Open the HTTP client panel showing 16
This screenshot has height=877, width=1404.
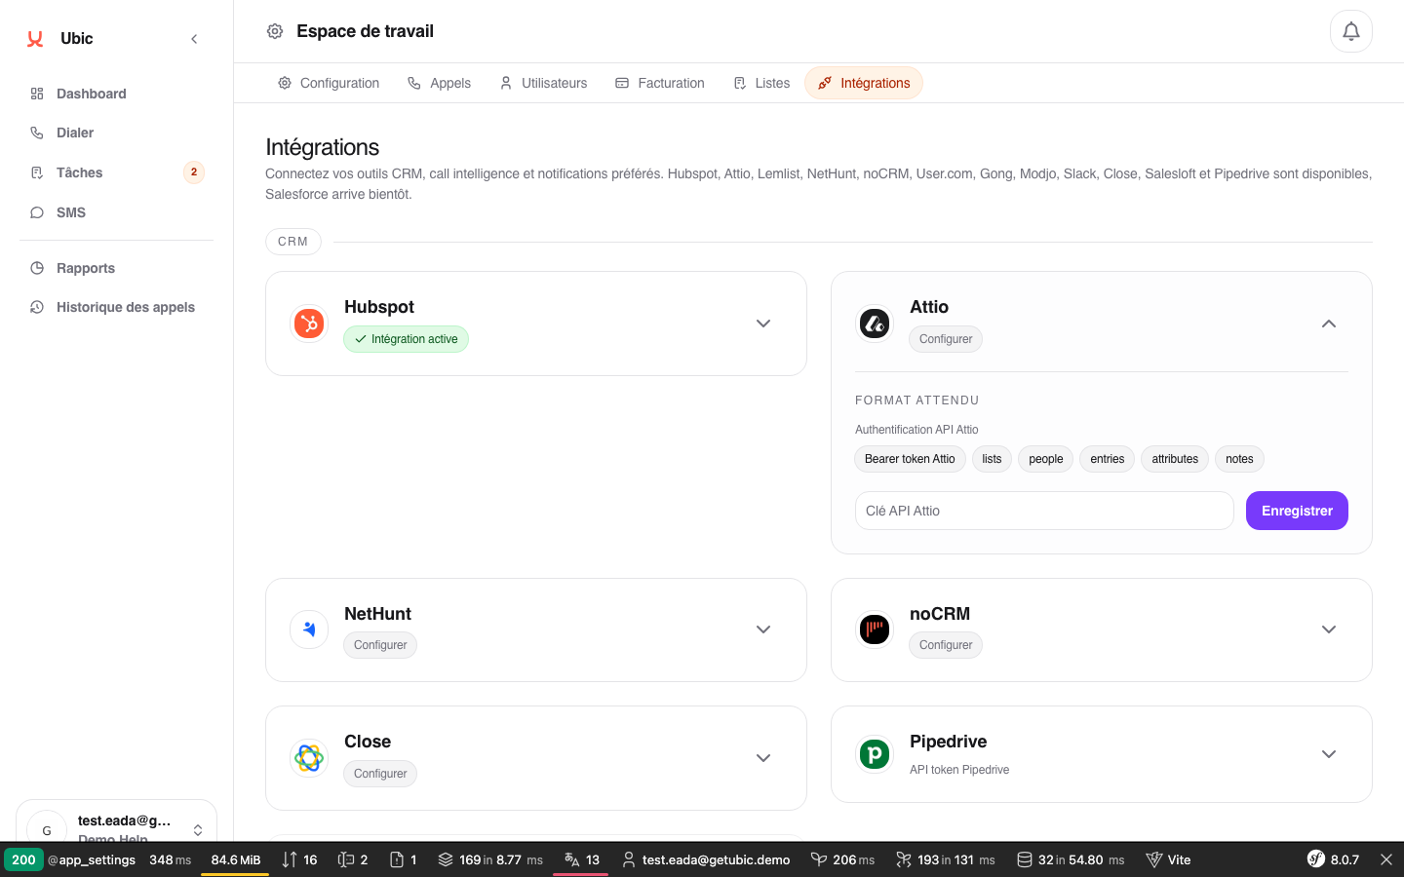pos(299,859)
